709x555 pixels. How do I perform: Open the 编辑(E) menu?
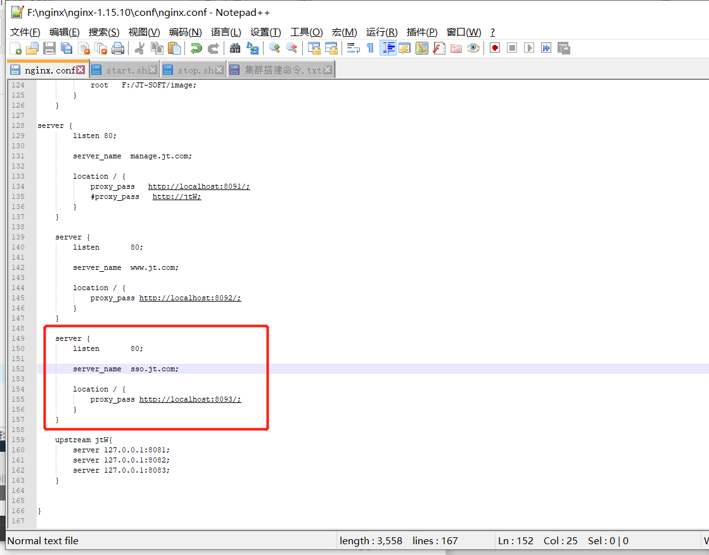coord(64,32)
